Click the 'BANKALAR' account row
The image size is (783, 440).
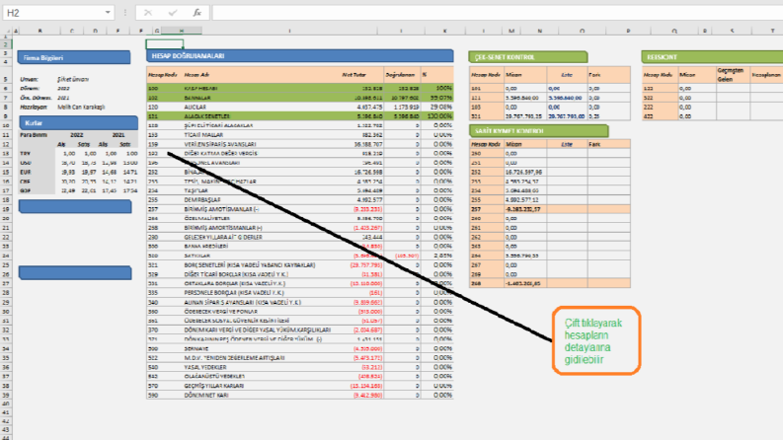[x=299, y=98]
